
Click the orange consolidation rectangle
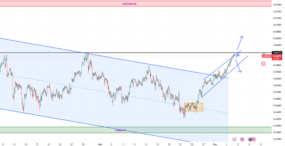coord(194,107)
